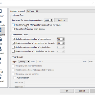Viewport: 95px width, 95px height.
Task: Open the Advanced settings gear icon
Action: coord(1,77)
